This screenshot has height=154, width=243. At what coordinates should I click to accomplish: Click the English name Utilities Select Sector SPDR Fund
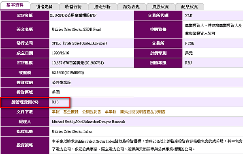pyautogui.click(x=76, y=29)
